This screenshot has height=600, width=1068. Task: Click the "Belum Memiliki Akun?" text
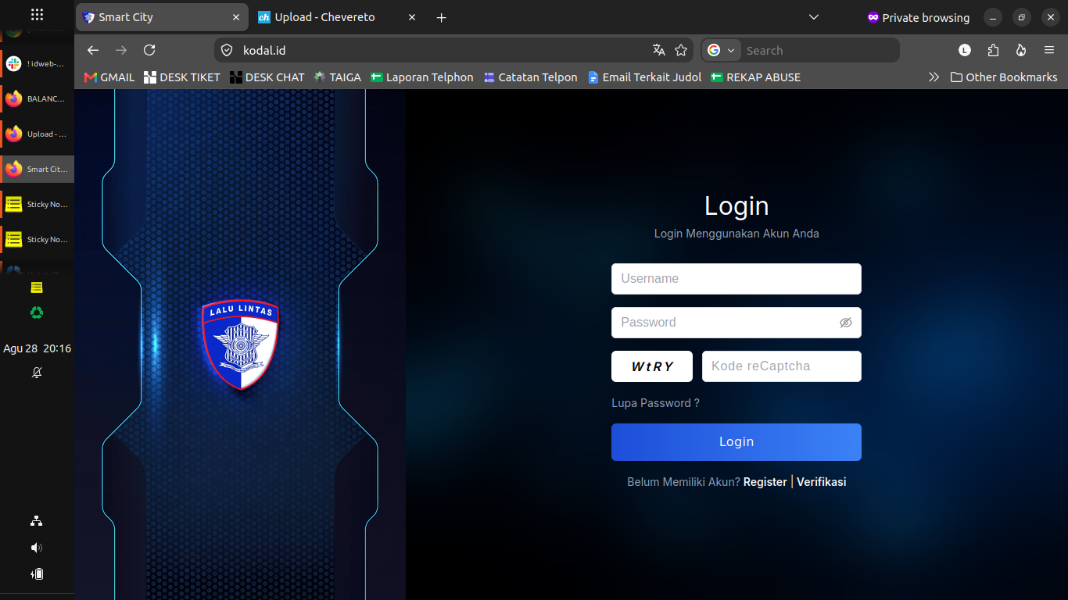pos(683,482)
